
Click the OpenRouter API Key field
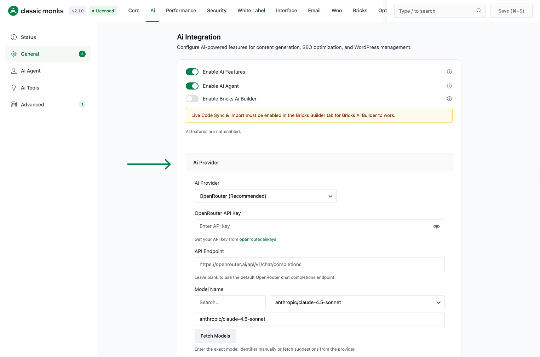319,226
